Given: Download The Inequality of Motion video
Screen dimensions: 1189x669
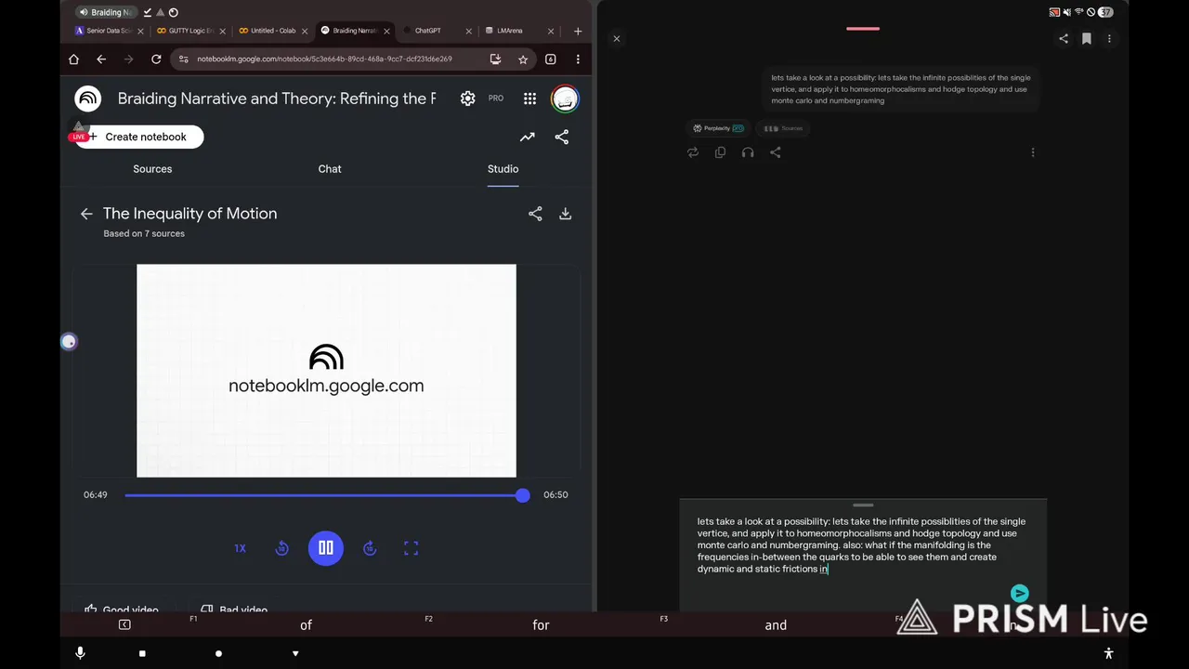Looking at the screenshot, I should (565, 214).
